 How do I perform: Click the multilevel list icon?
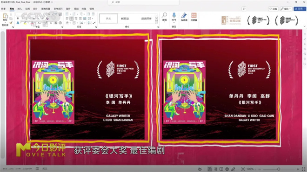tap(81, 14)
